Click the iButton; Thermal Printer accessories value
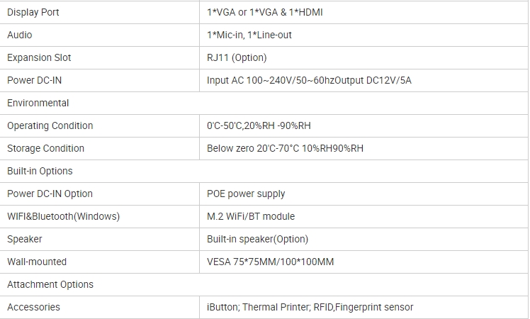 click(x=310, y=307)
